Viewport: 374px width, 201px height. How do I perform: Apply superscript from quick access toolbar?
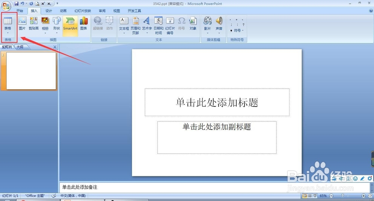pos(43,4)
